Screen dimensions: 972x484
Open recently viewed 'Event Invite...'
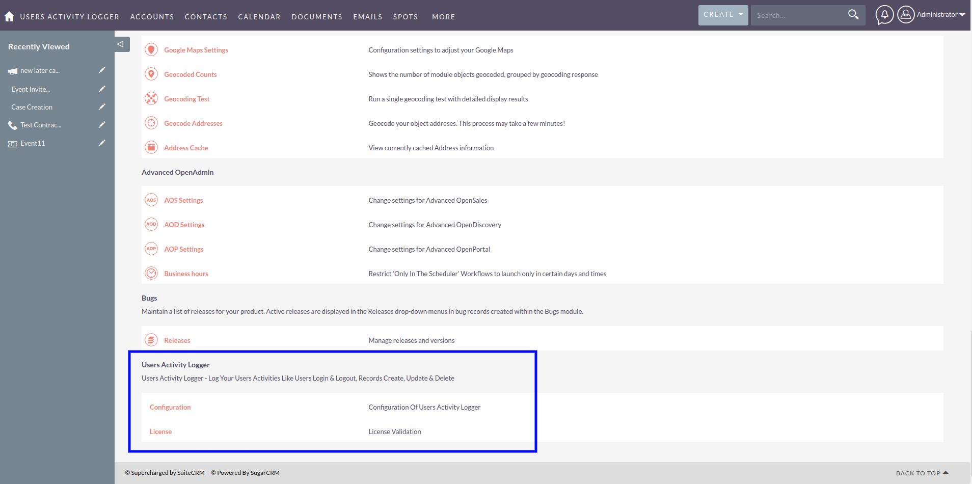point(31,89)
